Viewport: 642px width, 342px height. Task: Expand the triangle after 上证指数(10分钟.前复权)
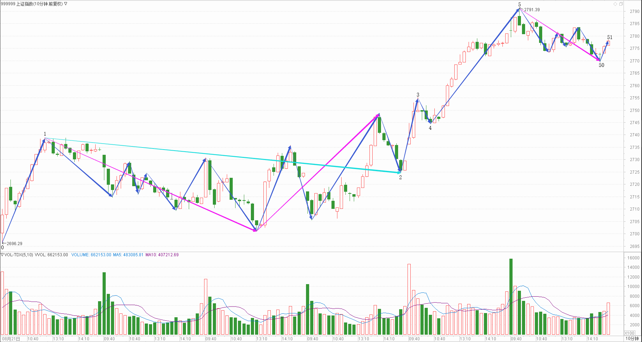[66, 4]
